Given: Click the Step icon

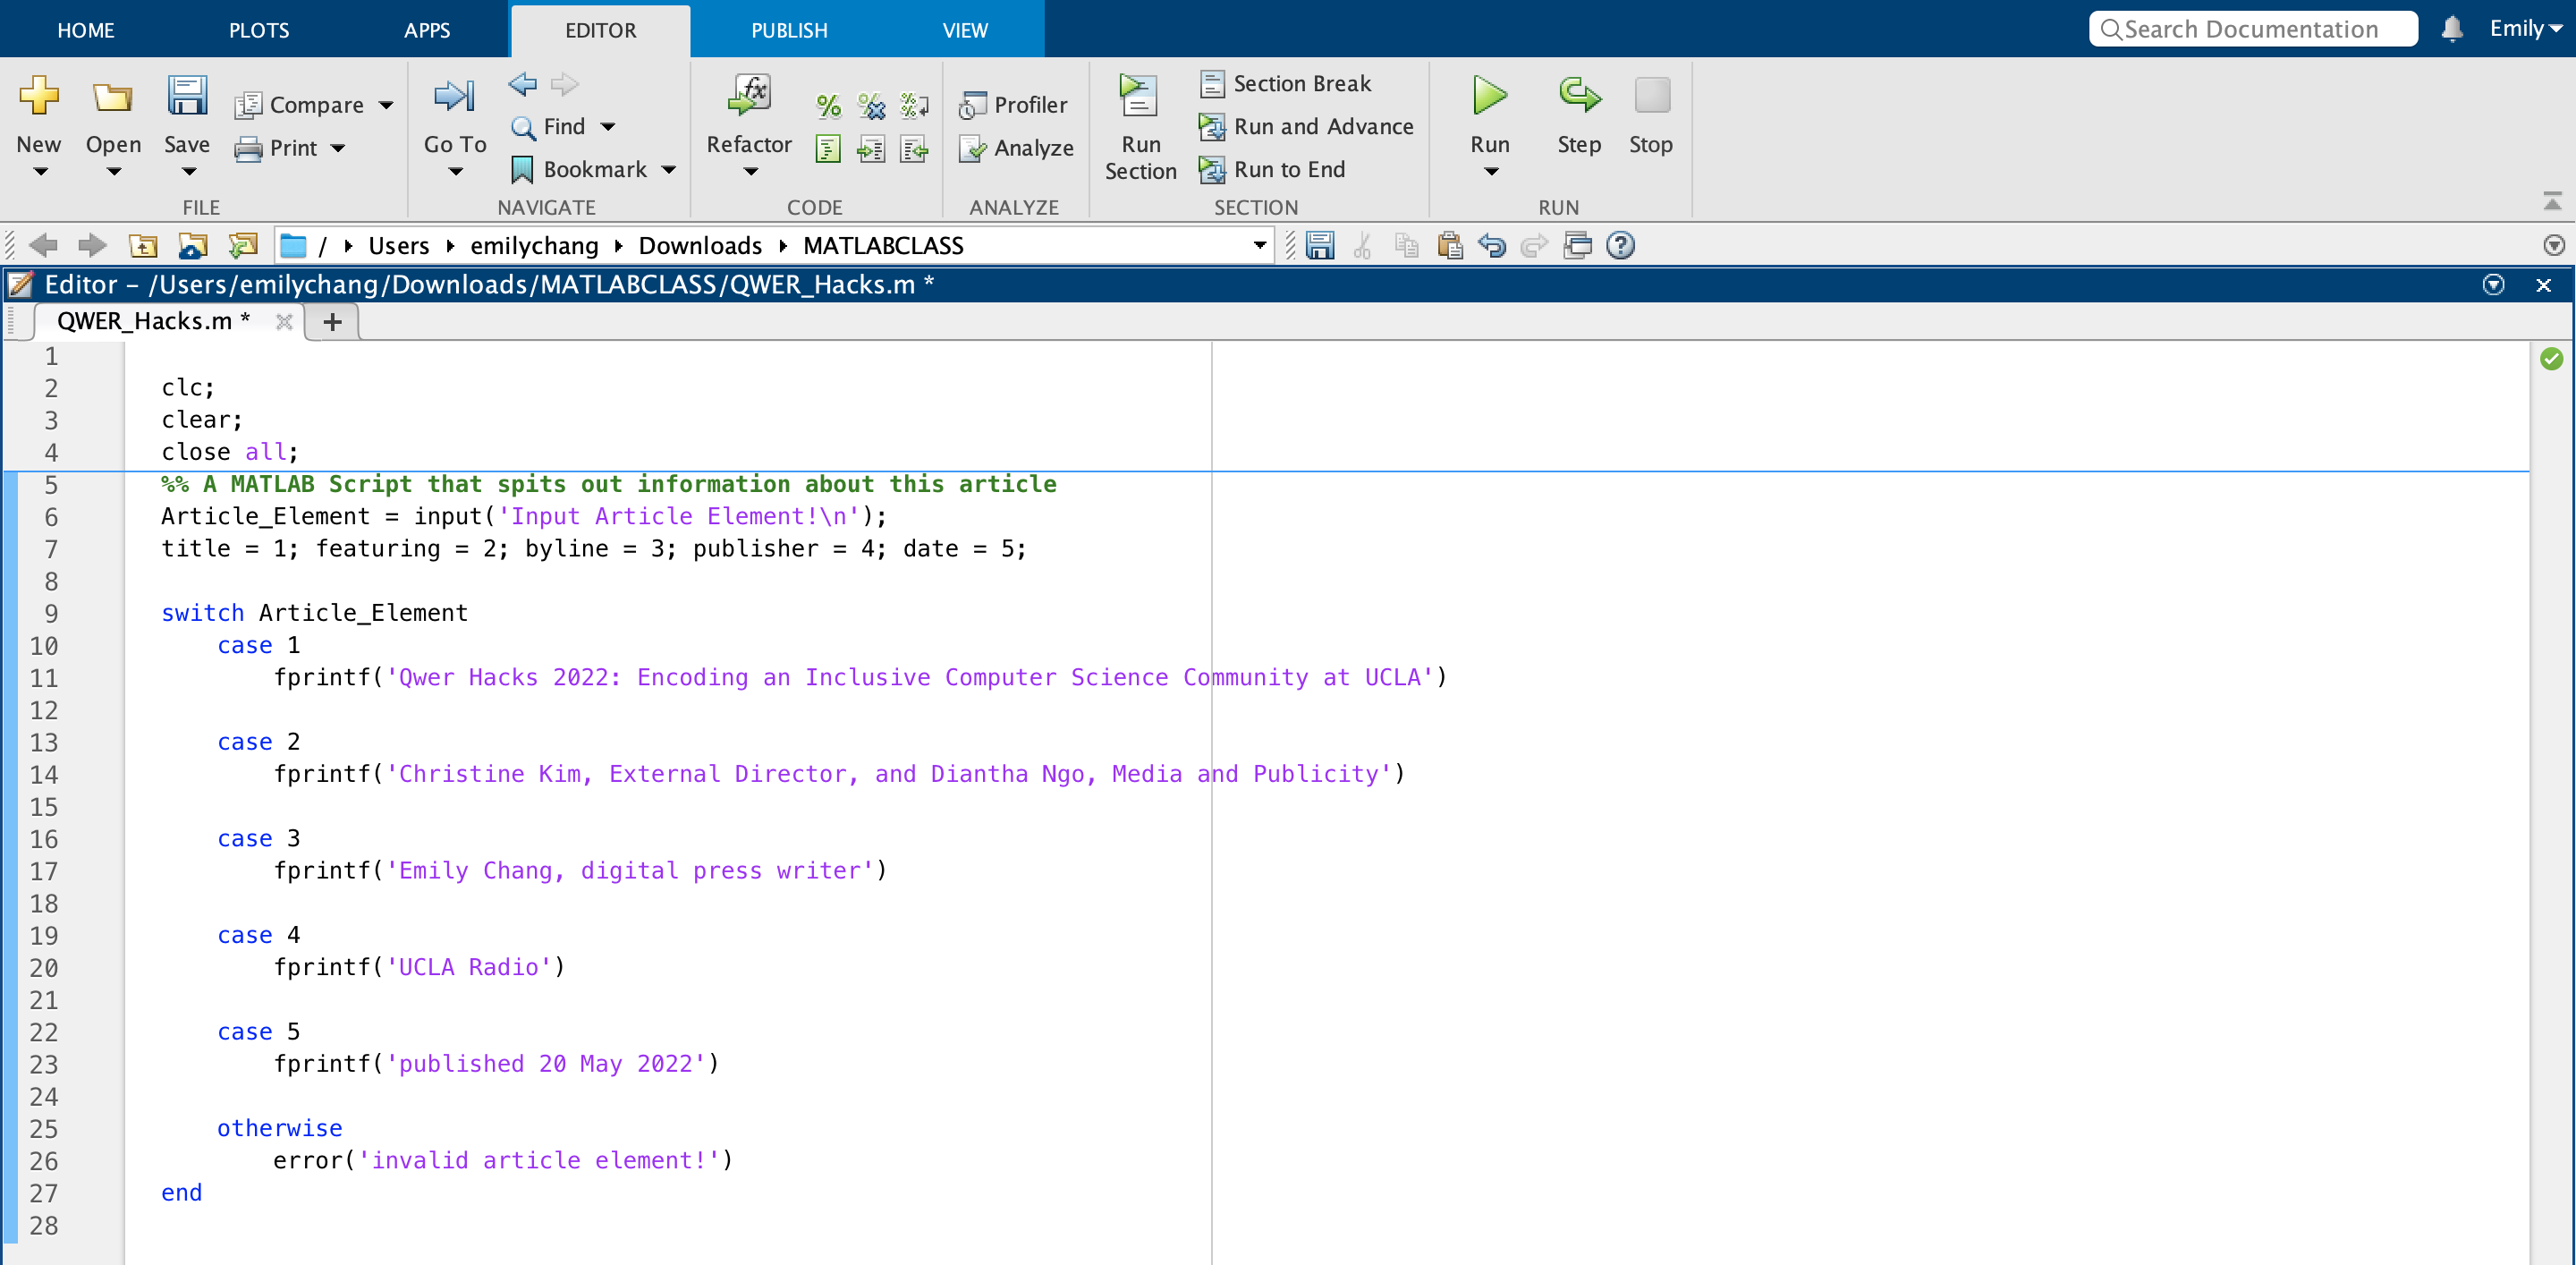Looking at the screenshot, I should tap(1578, 96).
